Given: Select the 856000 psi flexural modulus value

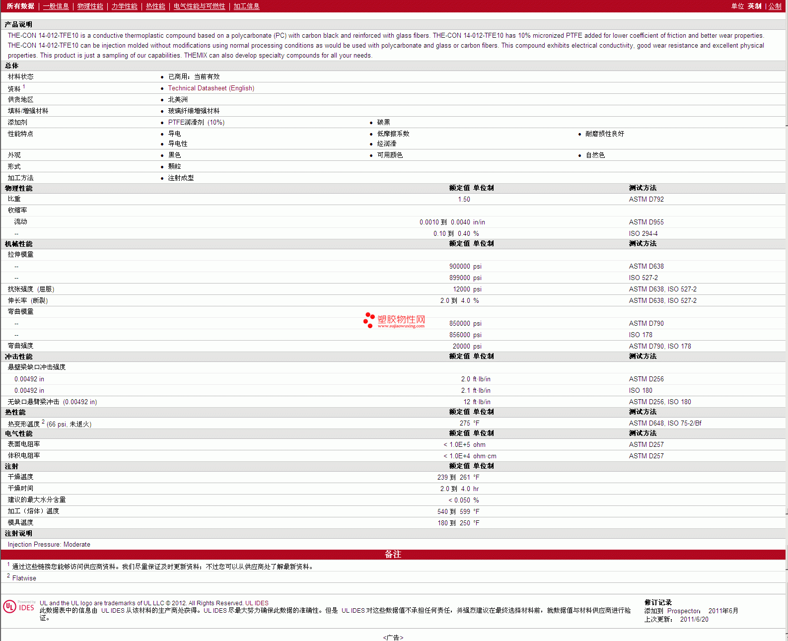Looking at the screenshot, I should 465,335.
